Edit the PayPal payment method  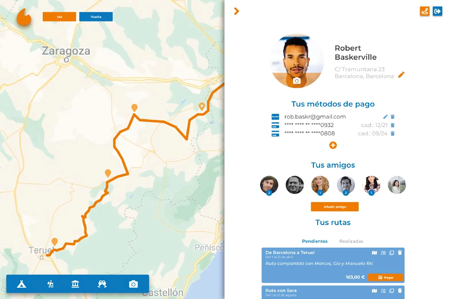[385, 117]
